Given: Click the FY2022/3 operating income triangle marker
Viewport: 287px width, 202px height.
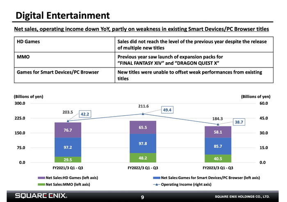Looking at the screenshot, I should point(143,114).
